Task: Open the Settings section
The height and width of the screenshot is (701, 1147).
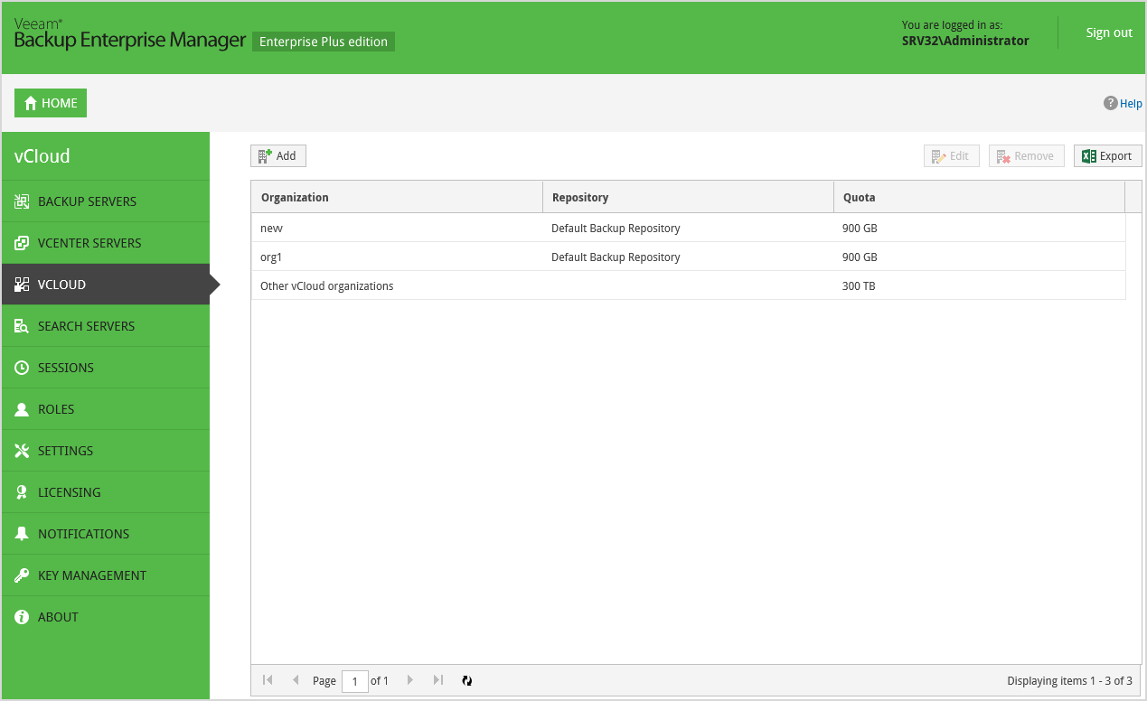Action: (106, 451)
